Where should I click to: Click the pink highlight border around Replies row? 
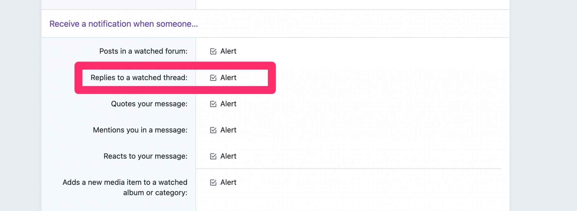point(175,65)
